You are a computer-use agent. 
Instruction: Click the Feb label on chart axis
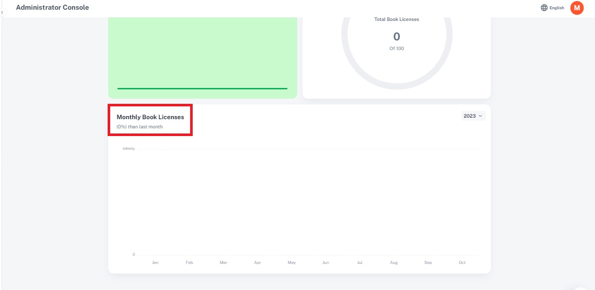189,262
